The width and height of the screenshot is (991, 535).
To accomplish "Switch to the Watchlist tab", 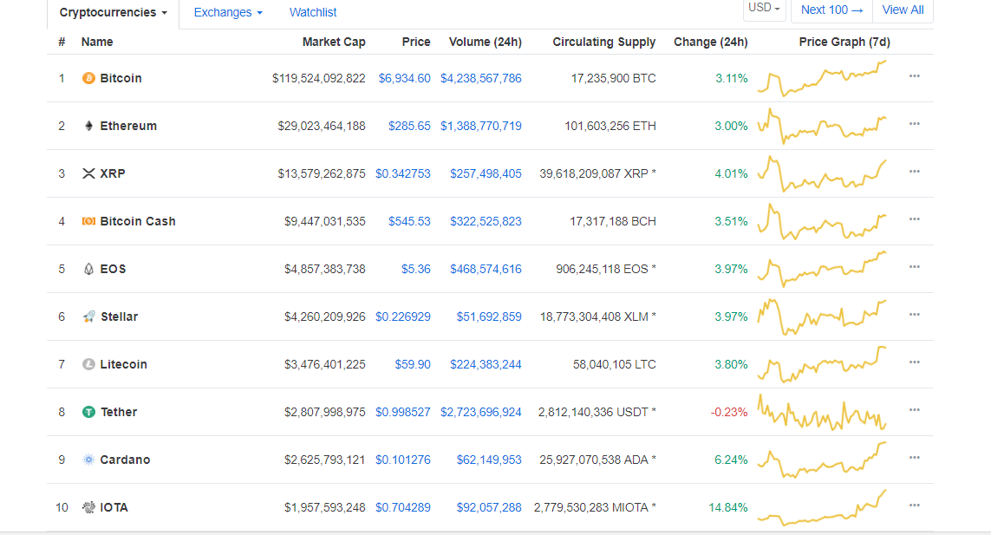I will coord(313,13).
